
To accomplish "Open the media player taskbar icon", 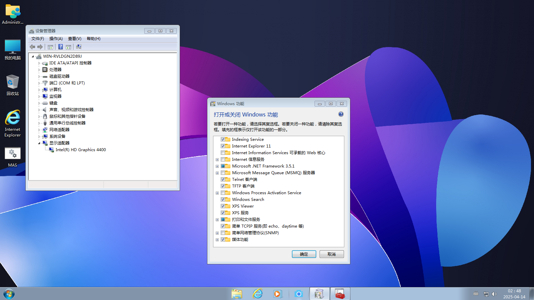I will (278, 294).
